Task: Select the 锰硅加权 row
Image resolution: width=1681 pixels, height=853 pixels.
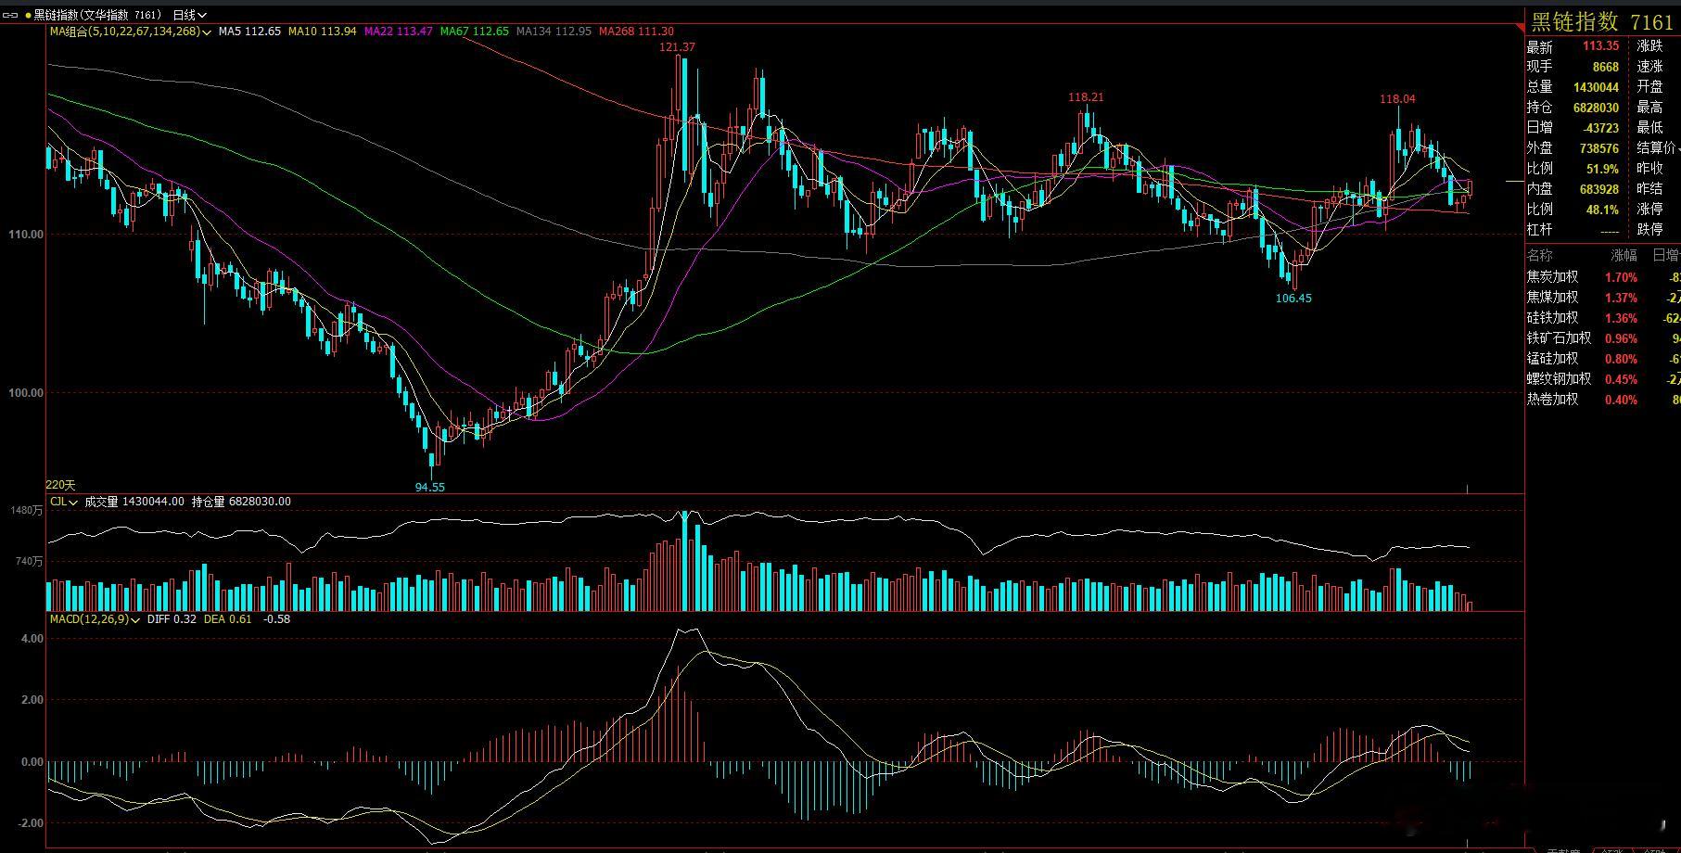Action: [x=1603, y=359]
